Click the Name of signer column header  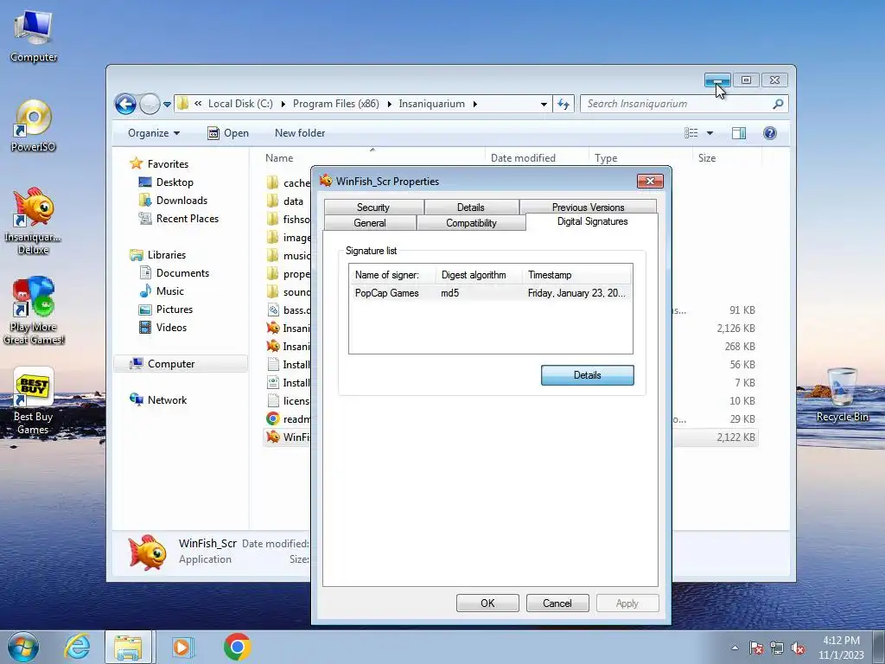point(393,275)
